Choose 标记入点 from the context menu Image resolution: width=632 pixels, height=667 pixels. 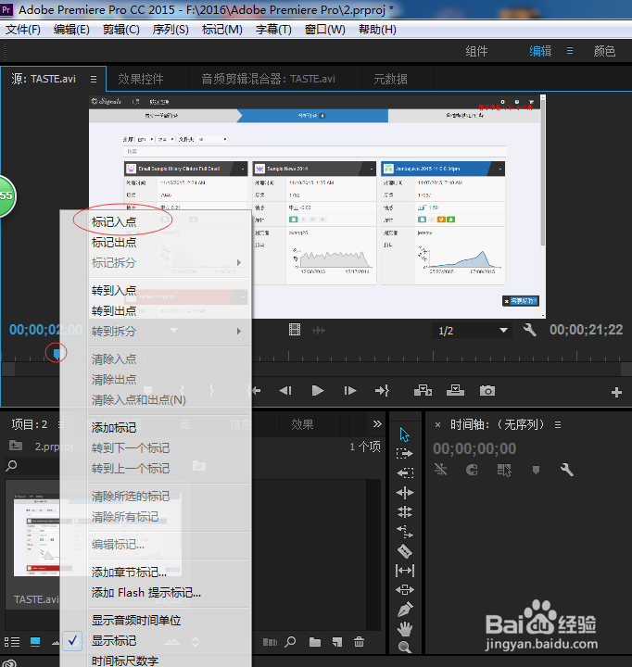114,221
